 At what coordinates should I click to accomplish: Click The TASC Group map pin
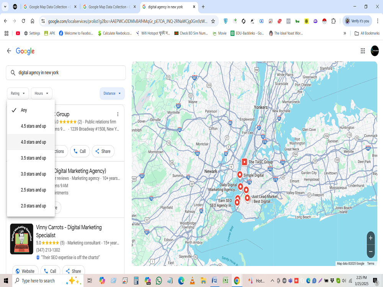[x=244, y=162]
